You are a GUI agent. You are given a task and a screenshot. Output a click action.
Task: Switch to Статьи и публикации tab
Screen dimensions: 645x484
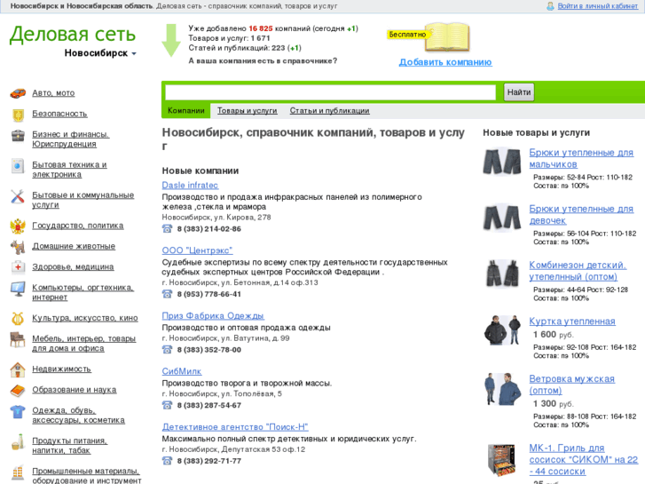point(329,111)
